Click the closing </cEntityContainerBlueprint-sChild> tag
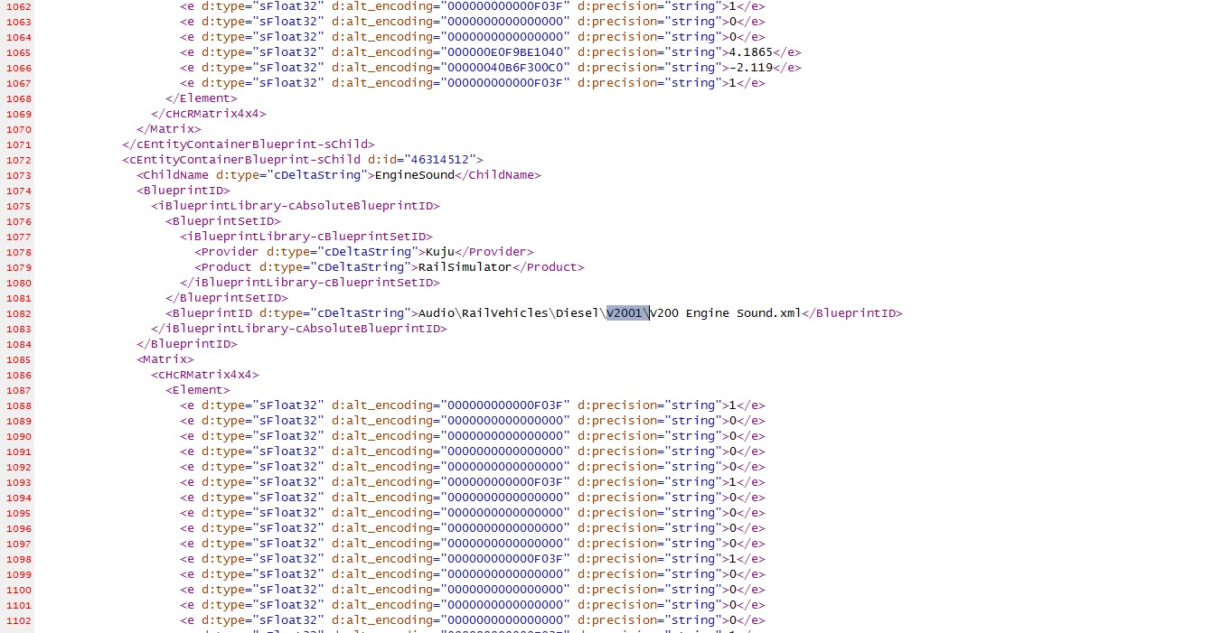This screenshot has height=633, width=1231. (249, 144)
